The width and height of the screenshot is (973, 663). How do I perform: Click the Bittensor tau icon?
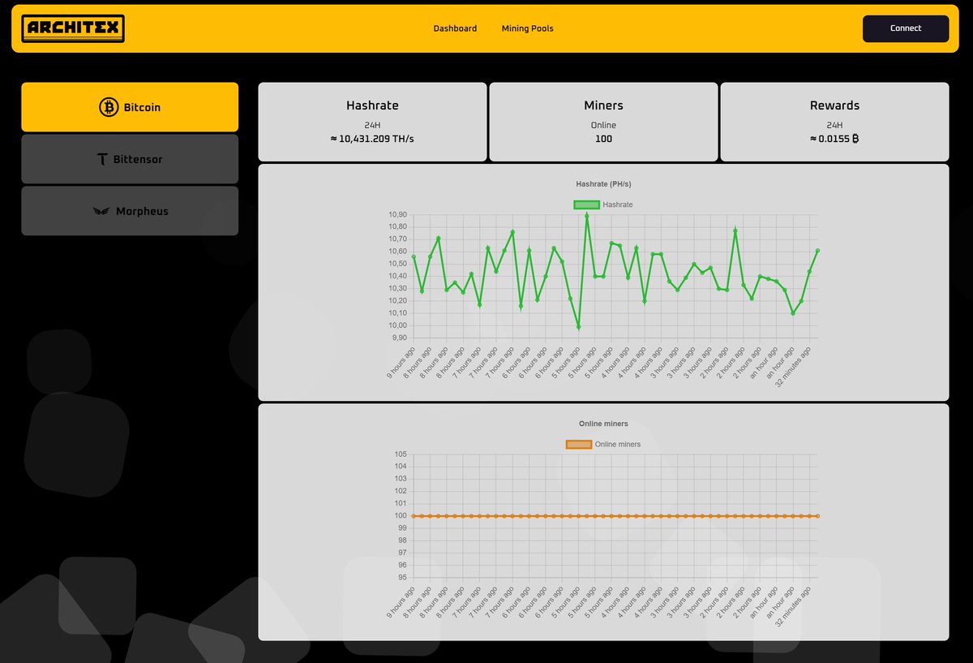(x=102, y=160)
